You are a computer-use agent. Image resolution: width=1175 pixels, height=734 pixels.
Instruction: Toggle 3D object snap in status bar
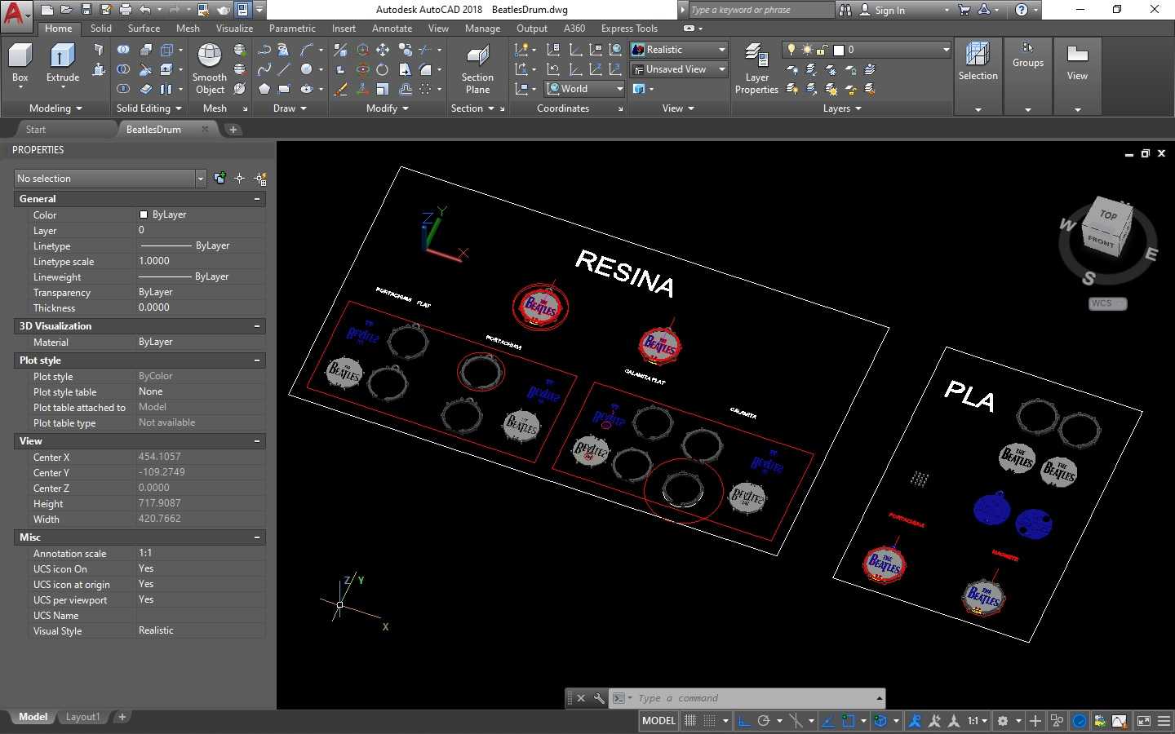[x=880, y=721]
